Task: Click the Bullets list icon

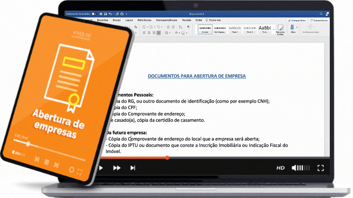Action: click(144, 27)
